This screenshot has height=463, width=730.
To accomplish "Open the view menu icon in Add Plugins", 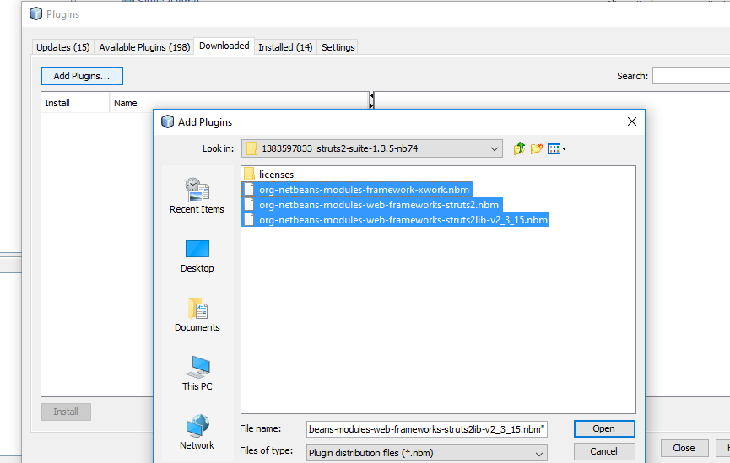I will (x=557, y=149).
